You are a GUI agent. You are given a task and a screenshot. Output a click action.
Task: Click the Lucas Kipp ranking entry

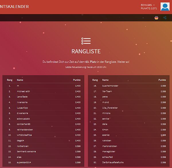coord(22,108)
